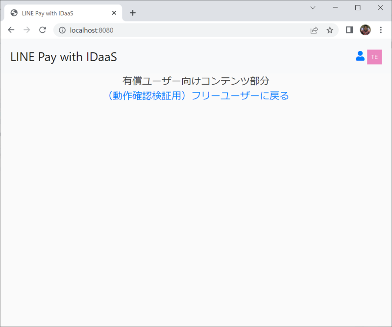Screen dimensions: 392x327
Task: Share this page using the share icon
Action: pos(314,30)
